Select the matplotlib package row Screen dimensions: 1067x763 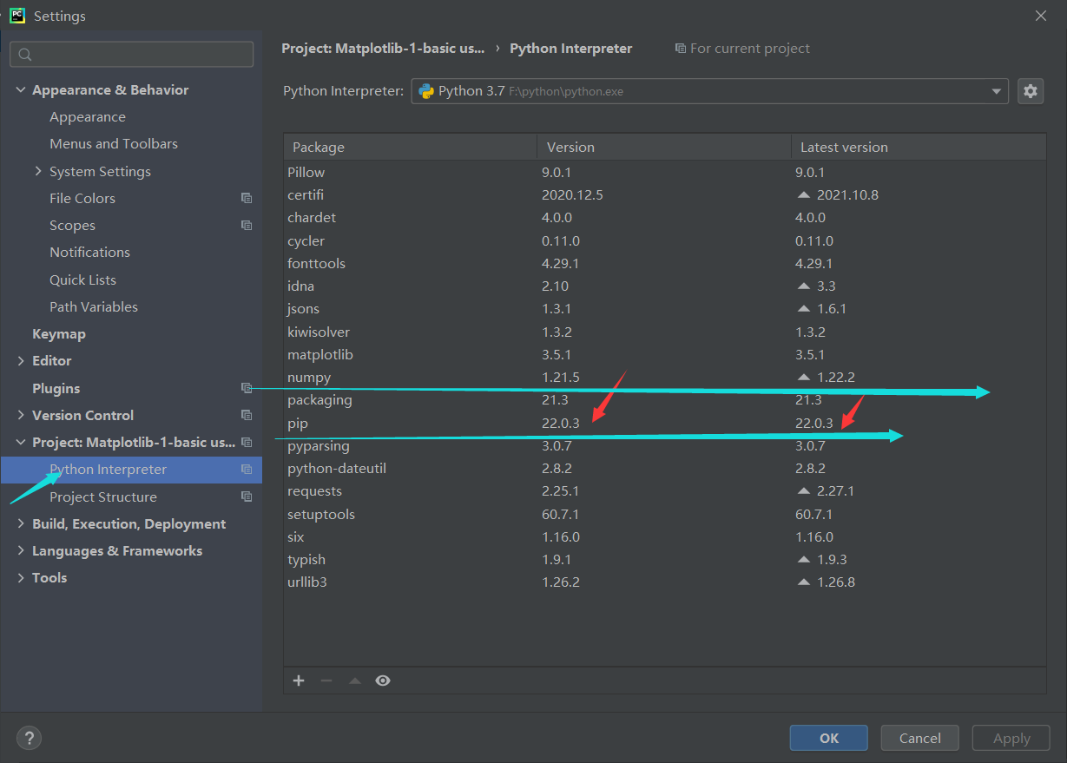coord(665,355)
